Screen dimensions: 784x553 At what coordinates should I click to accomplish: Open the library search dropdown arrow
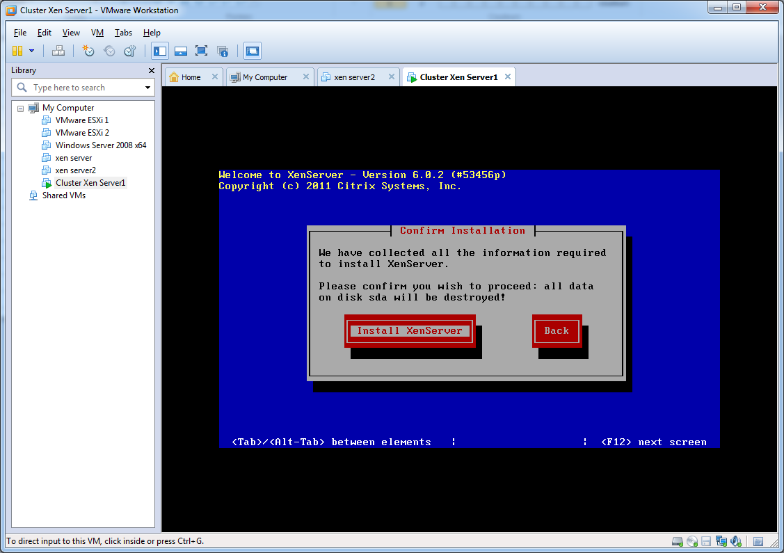coord(147,88)
